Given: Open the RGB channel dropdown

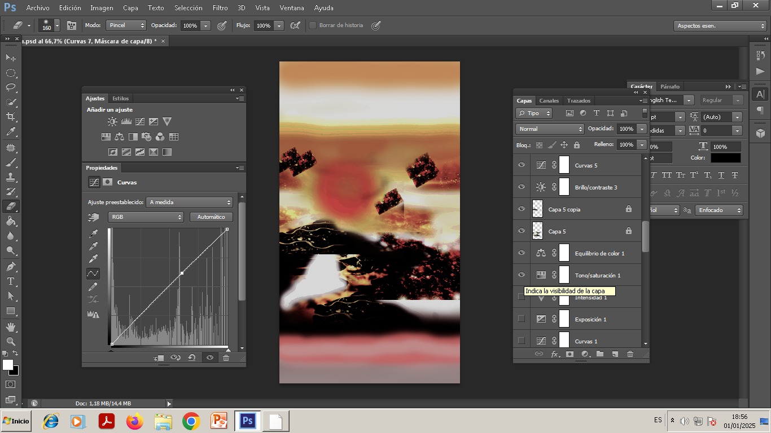Looking at the screenshot, I should (146, 217).
